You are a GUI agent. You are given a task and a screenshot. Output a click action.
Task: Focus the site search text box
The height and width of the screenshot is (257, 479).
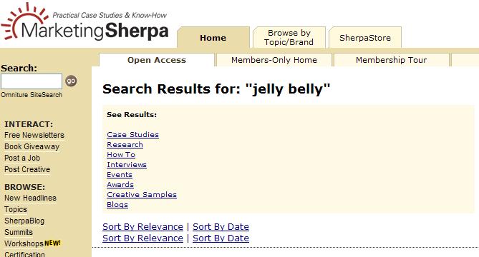coord(32,81)
